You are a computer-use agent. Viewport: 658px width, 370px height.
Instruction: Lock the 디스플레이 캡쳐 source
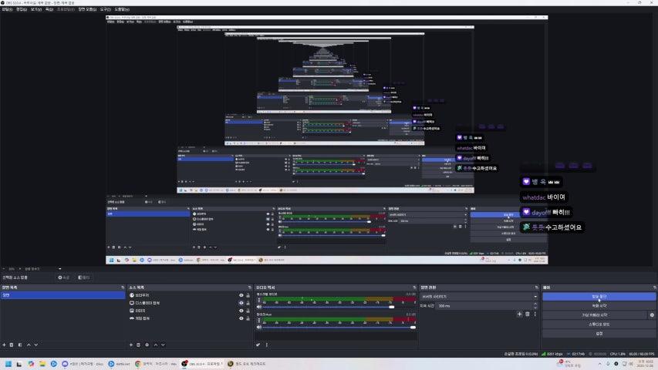tap(248, 303)
